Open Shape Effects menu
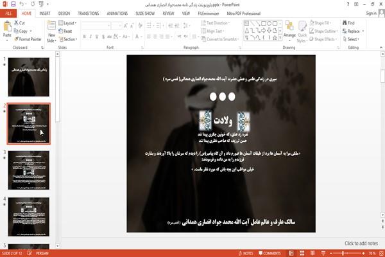This screenshot has width=385, height=257. 323,39
